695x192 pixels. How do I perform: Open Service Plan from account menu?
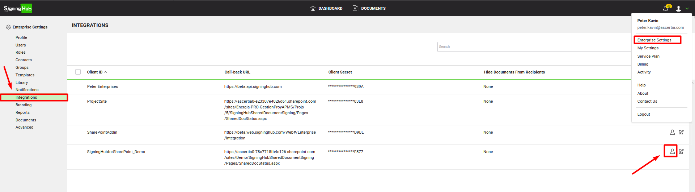click(x=648, y=56)
